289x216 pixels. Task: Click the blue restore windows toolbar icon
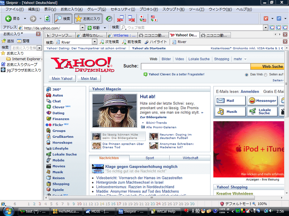tap(279, 18)
